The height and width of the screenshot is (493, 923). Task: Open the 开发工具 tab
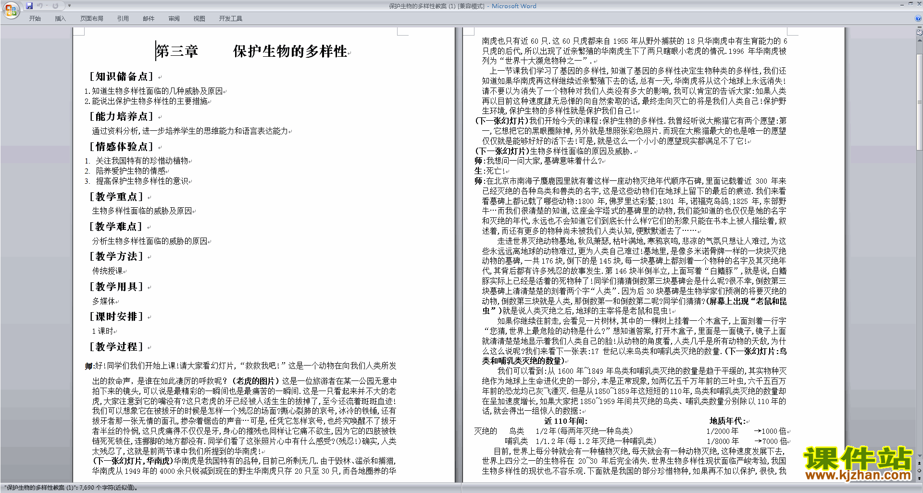pyautogui.click(x=231, y=19)
